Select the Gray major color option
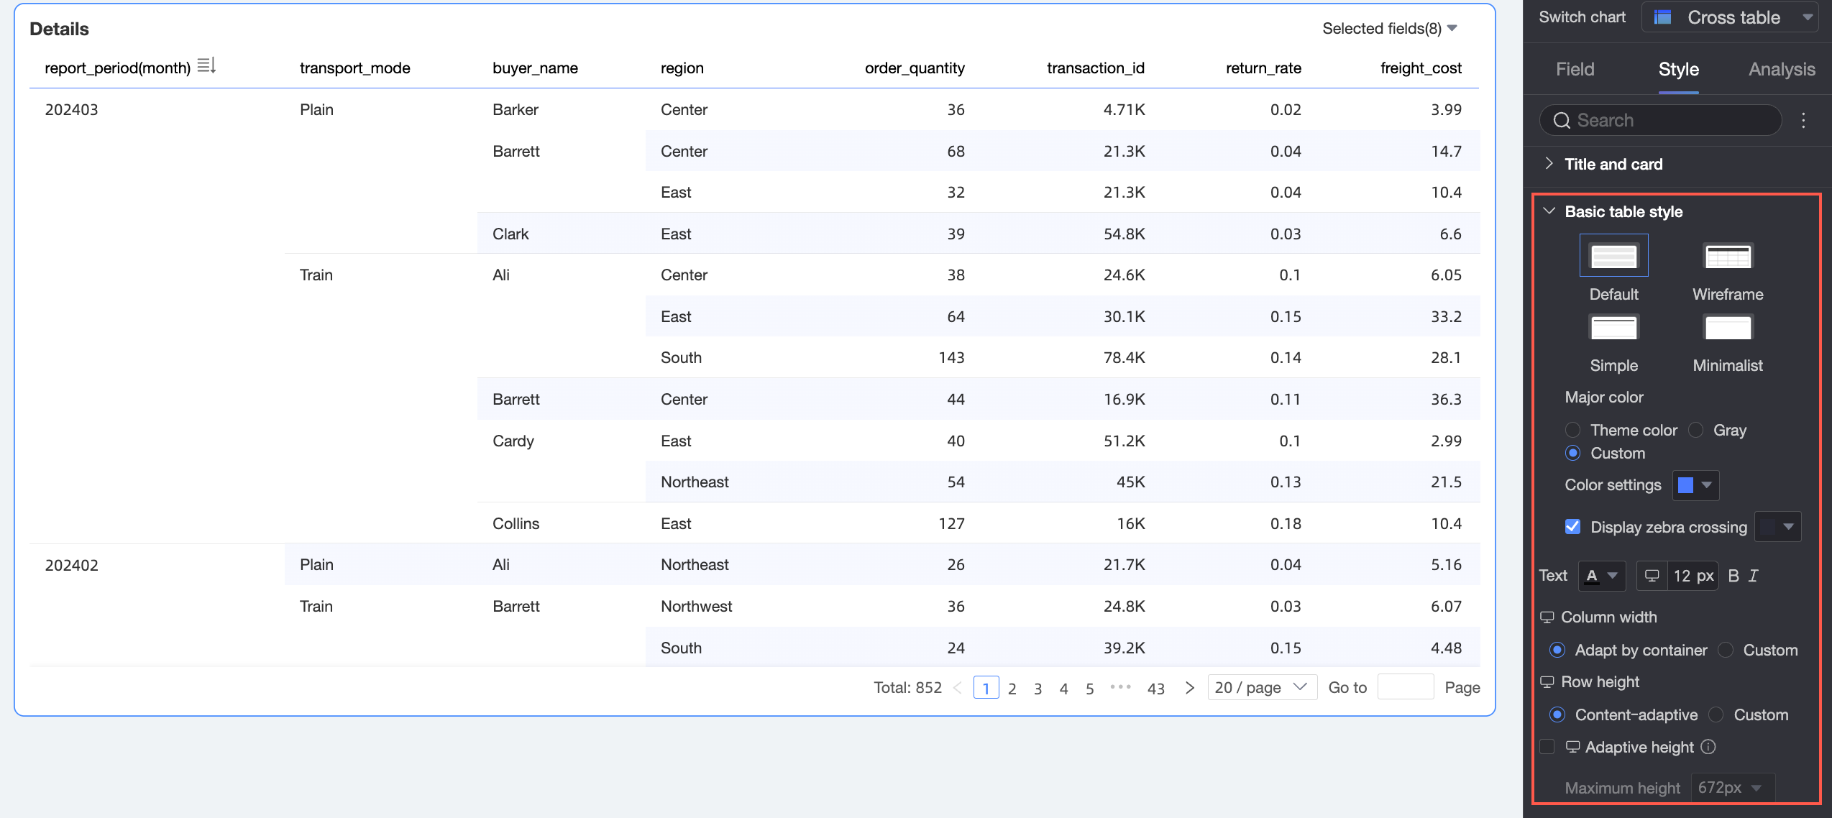Screen dimensions: 1832x818 (1696, 430)
